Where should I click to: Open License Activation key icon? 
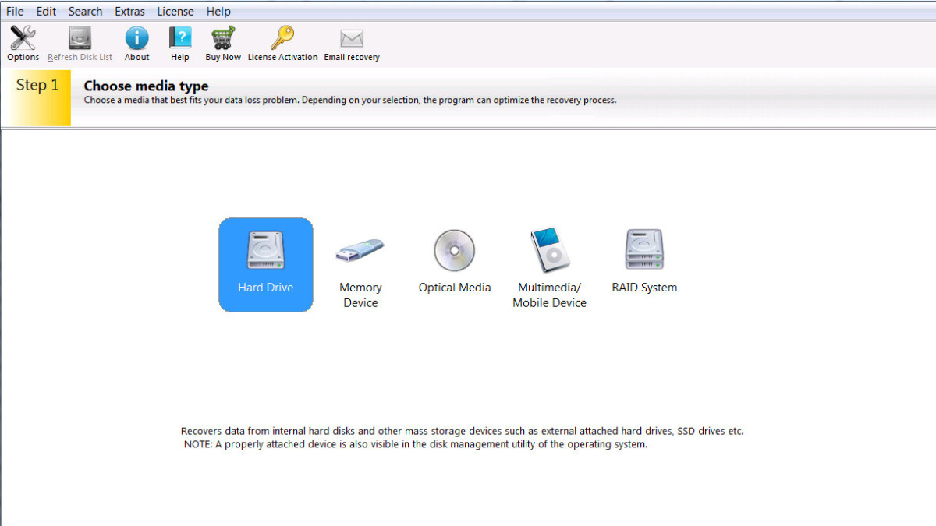(x=282, y=39)
